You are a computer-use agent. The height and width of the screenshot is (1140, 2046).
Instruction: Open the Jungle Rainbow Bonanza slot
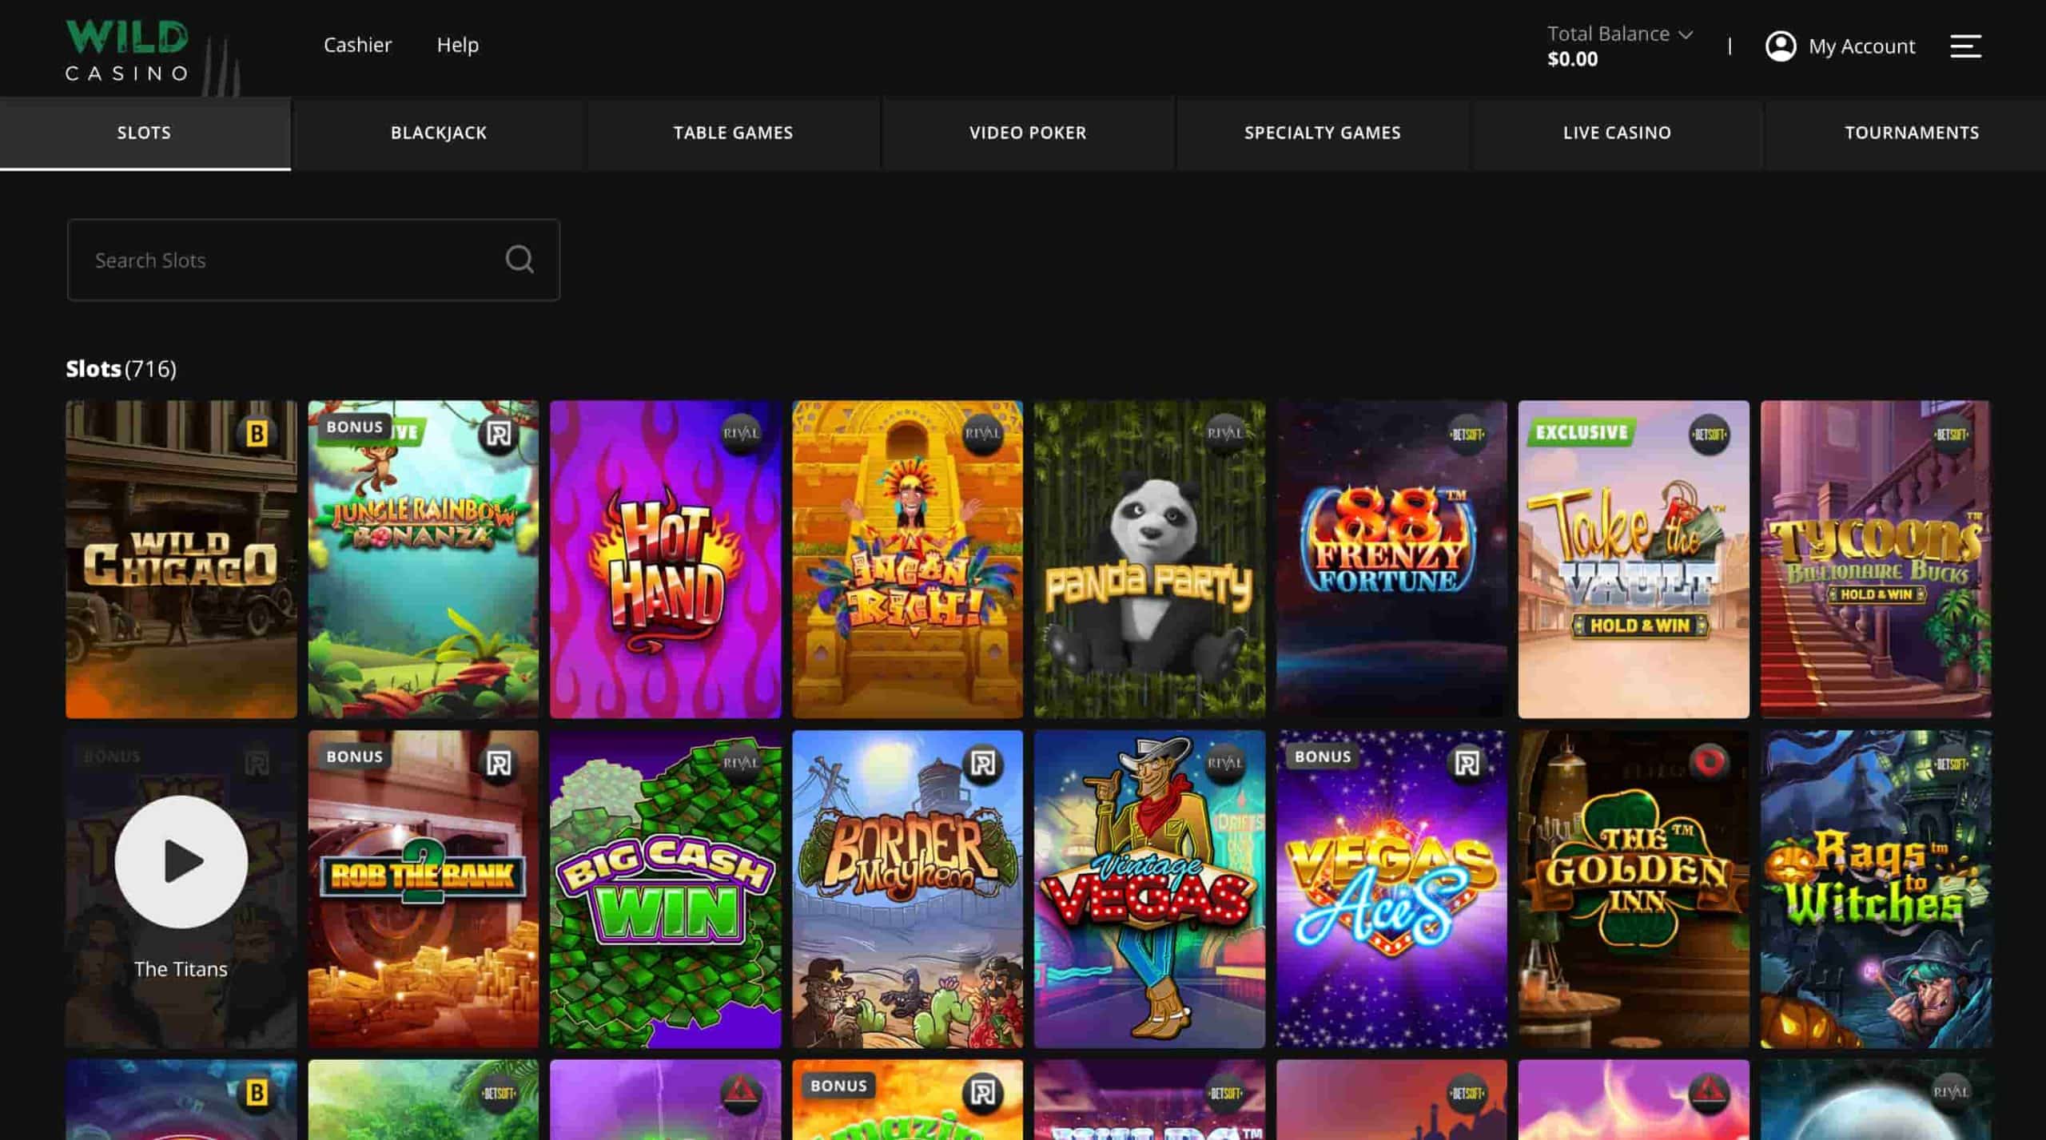(424, 558)
